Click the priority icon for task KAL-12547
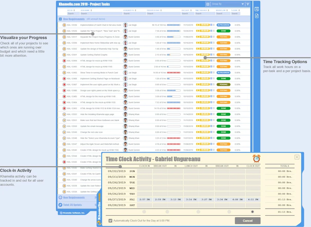The width and height of the screenshot is (311, 227). click(x=64, y=144)
